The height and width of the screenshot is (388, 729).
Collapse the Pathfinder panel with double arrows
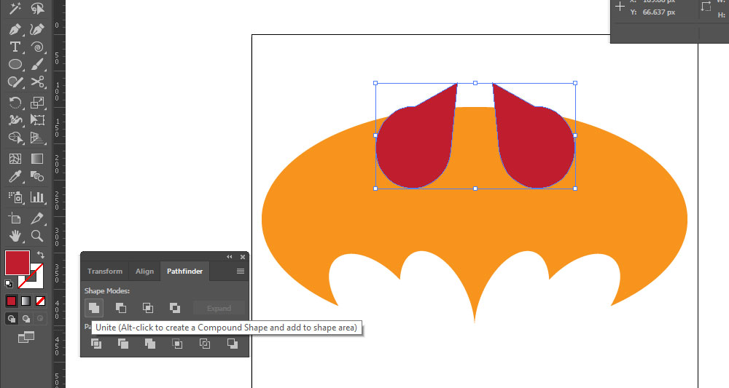pos(229,257)
